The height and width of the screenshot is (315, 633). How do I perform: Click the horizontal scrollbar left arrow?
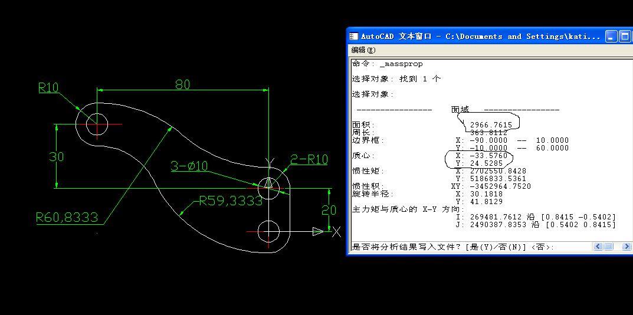pyautogui.click(x=598, y=247)
